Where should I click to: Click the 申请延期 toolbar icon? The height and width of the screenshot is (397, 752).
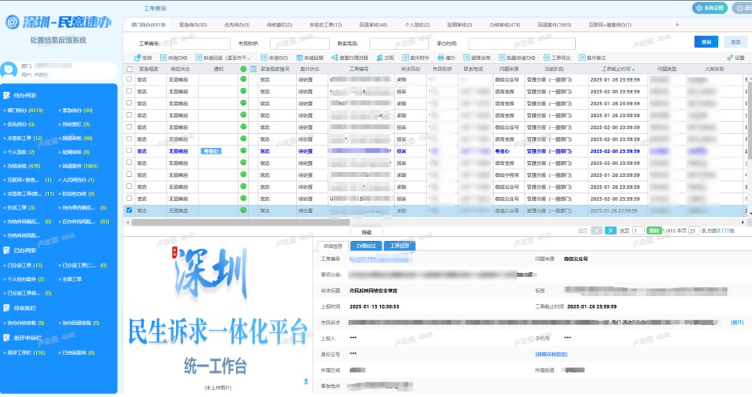point(300,58)
